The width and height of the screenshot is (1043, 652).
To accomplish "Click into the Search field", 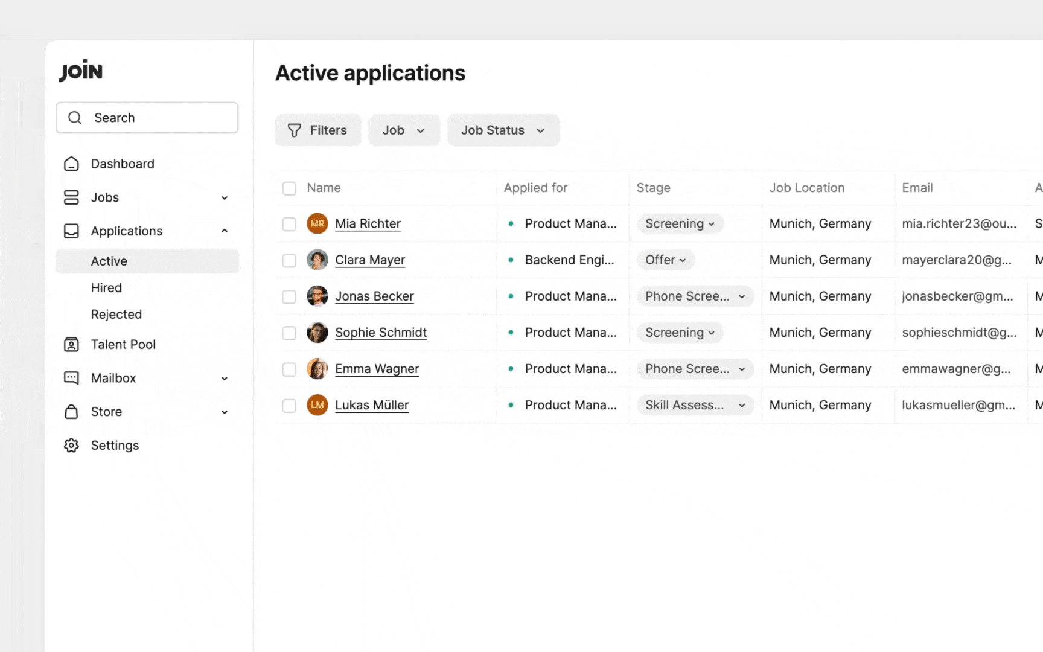I will (147, 118).
